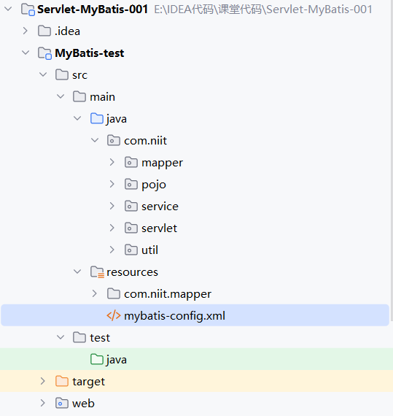Screen dimensions: 393x416
Task: Click the resources root folder icon
Action: [x=97, y=272]
